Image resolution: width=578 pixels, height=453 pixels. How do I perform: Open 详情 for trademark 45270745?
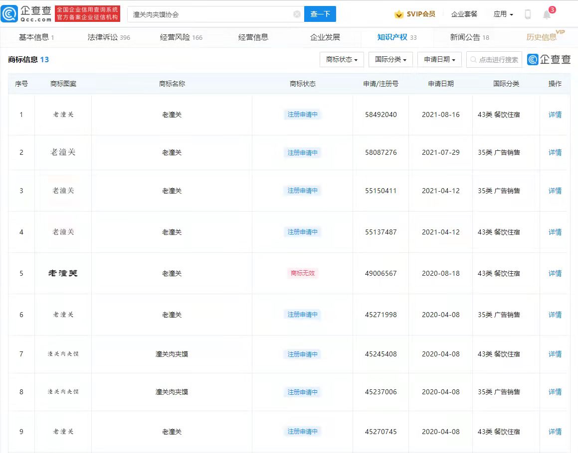coord(555,432)
